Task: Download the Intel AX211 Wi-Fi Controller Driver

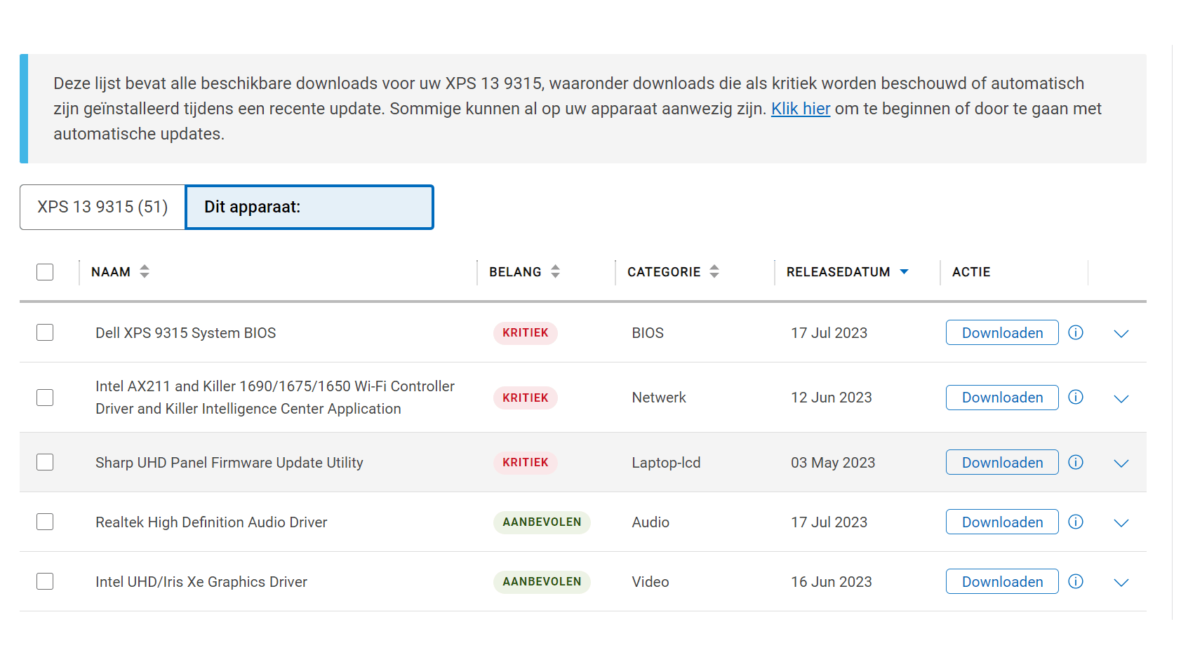Action: pyautogui.click(x=1002, y=398)
